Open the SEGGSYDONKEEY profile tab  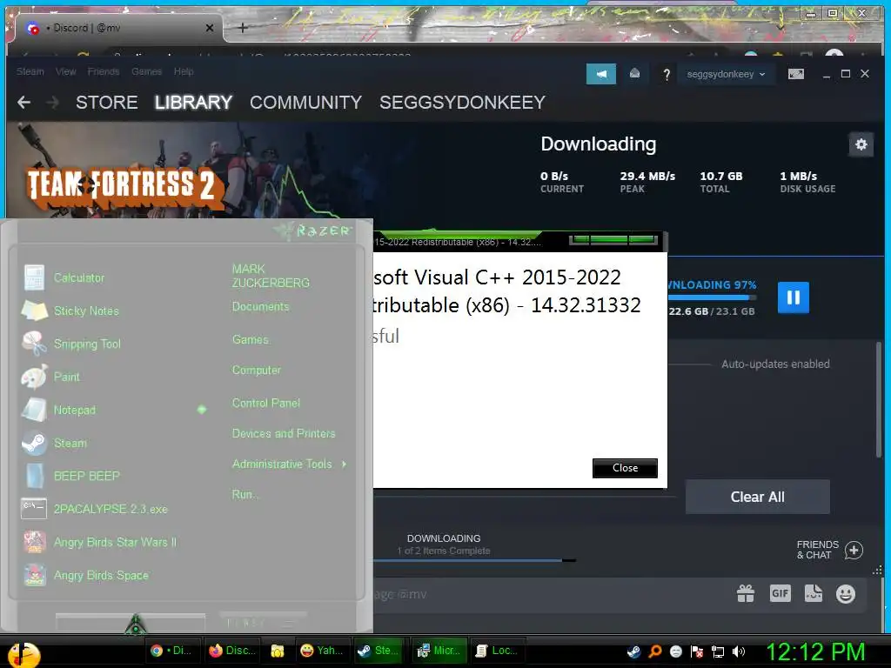[x=462, y=103]
